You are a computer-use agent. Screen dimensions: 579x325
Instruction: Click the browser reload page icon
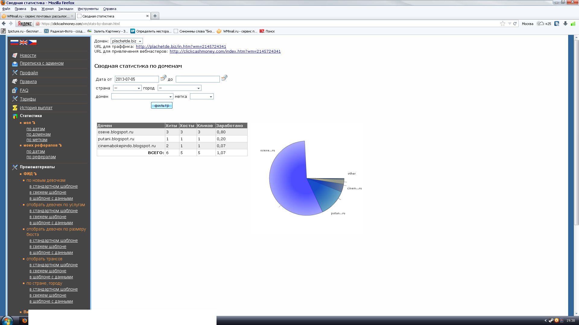point(515,24)
